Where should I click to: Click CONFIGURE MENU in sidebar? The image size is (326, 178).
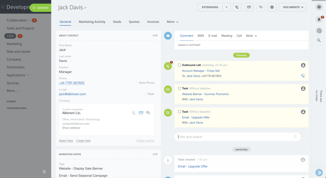click(x=17, y=108)
